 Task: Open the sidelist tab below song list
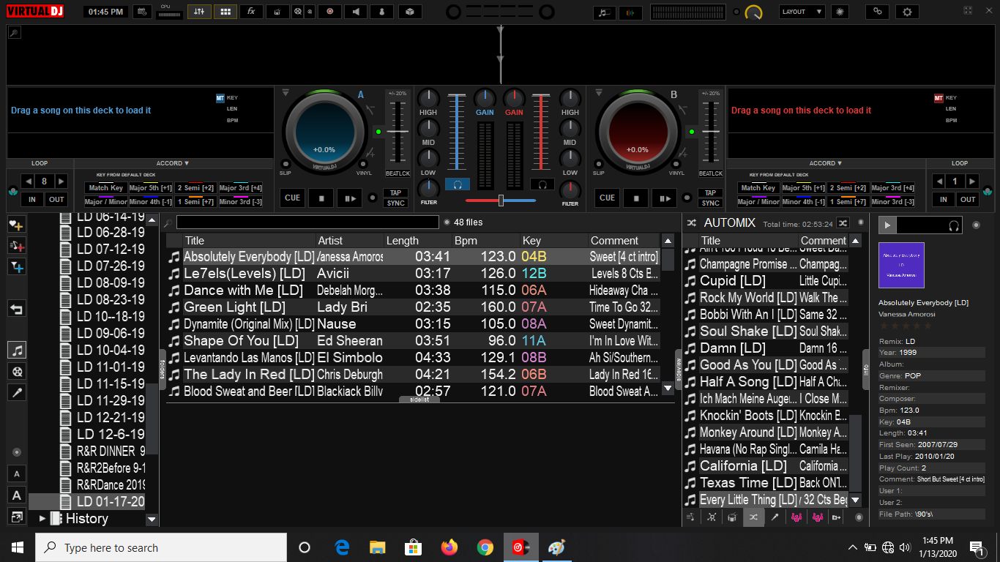(x=419, y=400)
